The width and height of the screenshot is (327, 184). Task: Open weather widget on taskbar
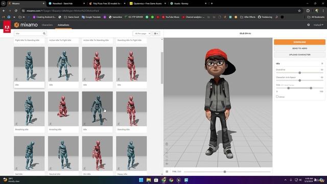pyautogui.click(x=11, y=180)
